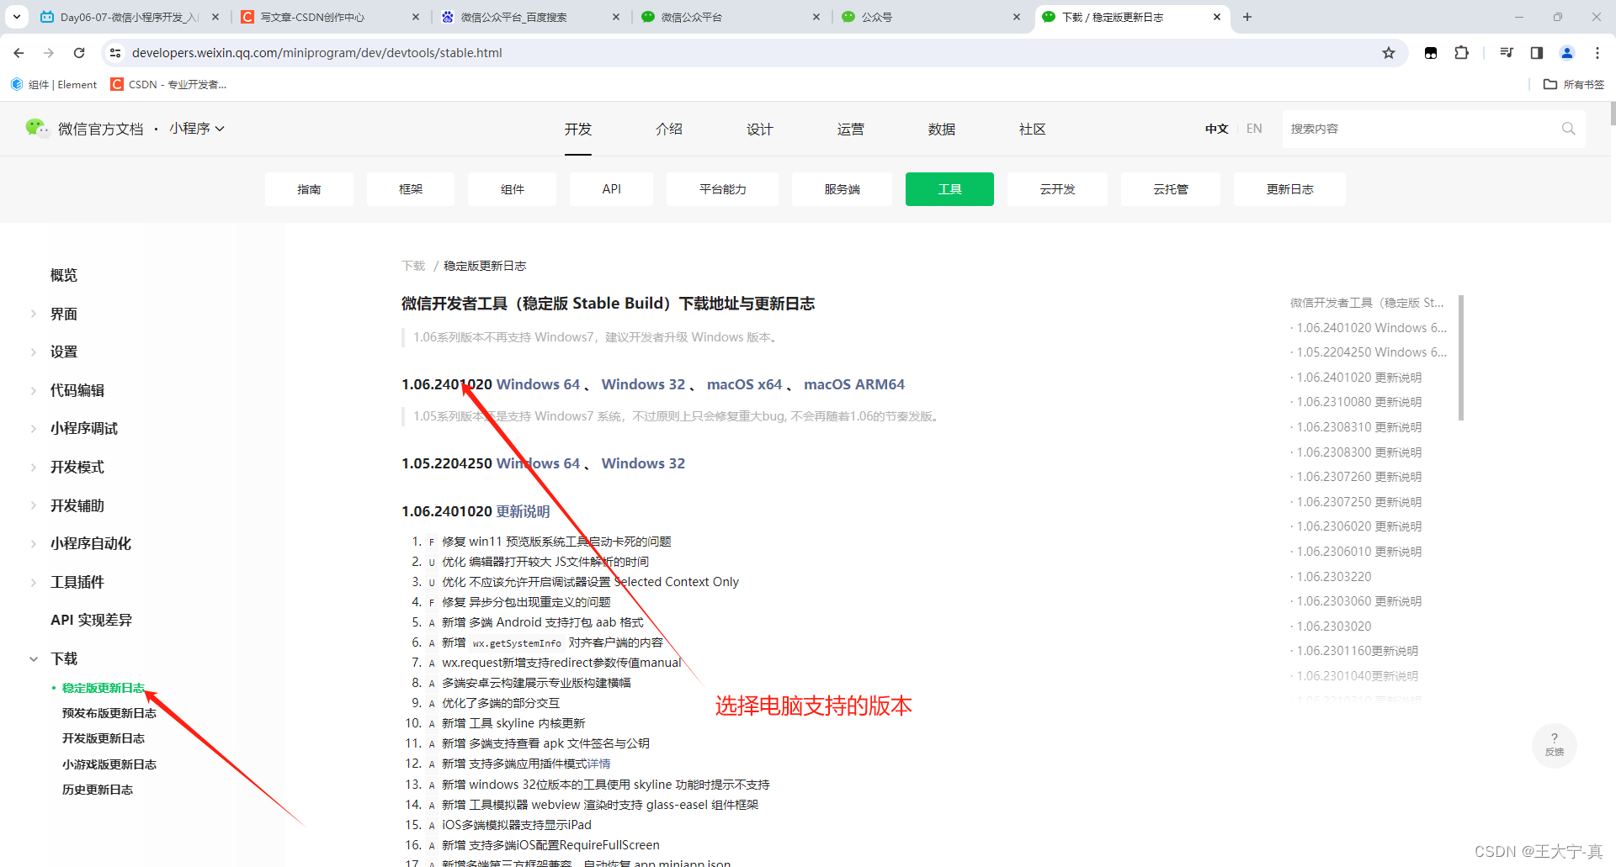
Task: Open the Element bookmark
Action: coord(54,84)
